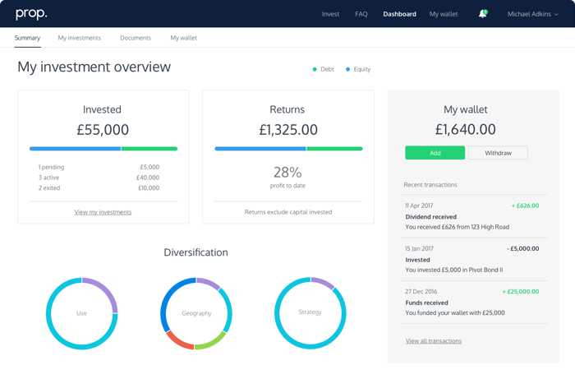This screenshot has height=379, width=575.
Task: Follow the View my investments link
Action: 103,212
